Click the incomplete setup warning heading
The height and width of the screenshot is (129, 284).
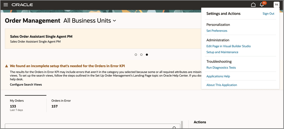point(67,66)
